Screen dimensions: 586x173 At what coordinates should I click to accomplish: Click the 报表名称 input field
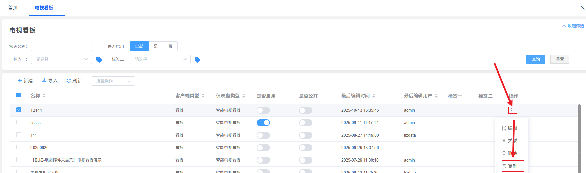click(x=61, y=47)
